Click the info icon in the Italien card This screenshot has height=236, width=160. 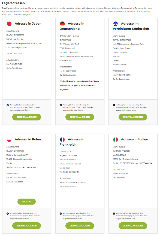point(114,213)
